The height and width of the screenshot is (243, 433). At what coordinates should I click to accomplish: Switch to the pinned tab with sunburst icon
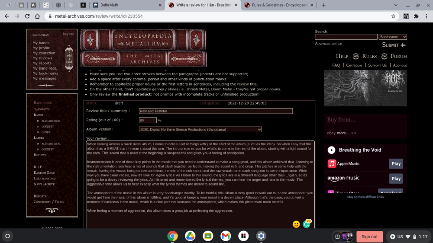tap(58, 5)
